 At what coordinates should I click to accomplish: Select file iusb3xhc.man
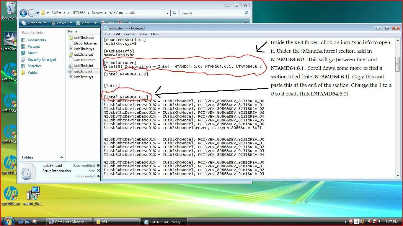[82, 60]
